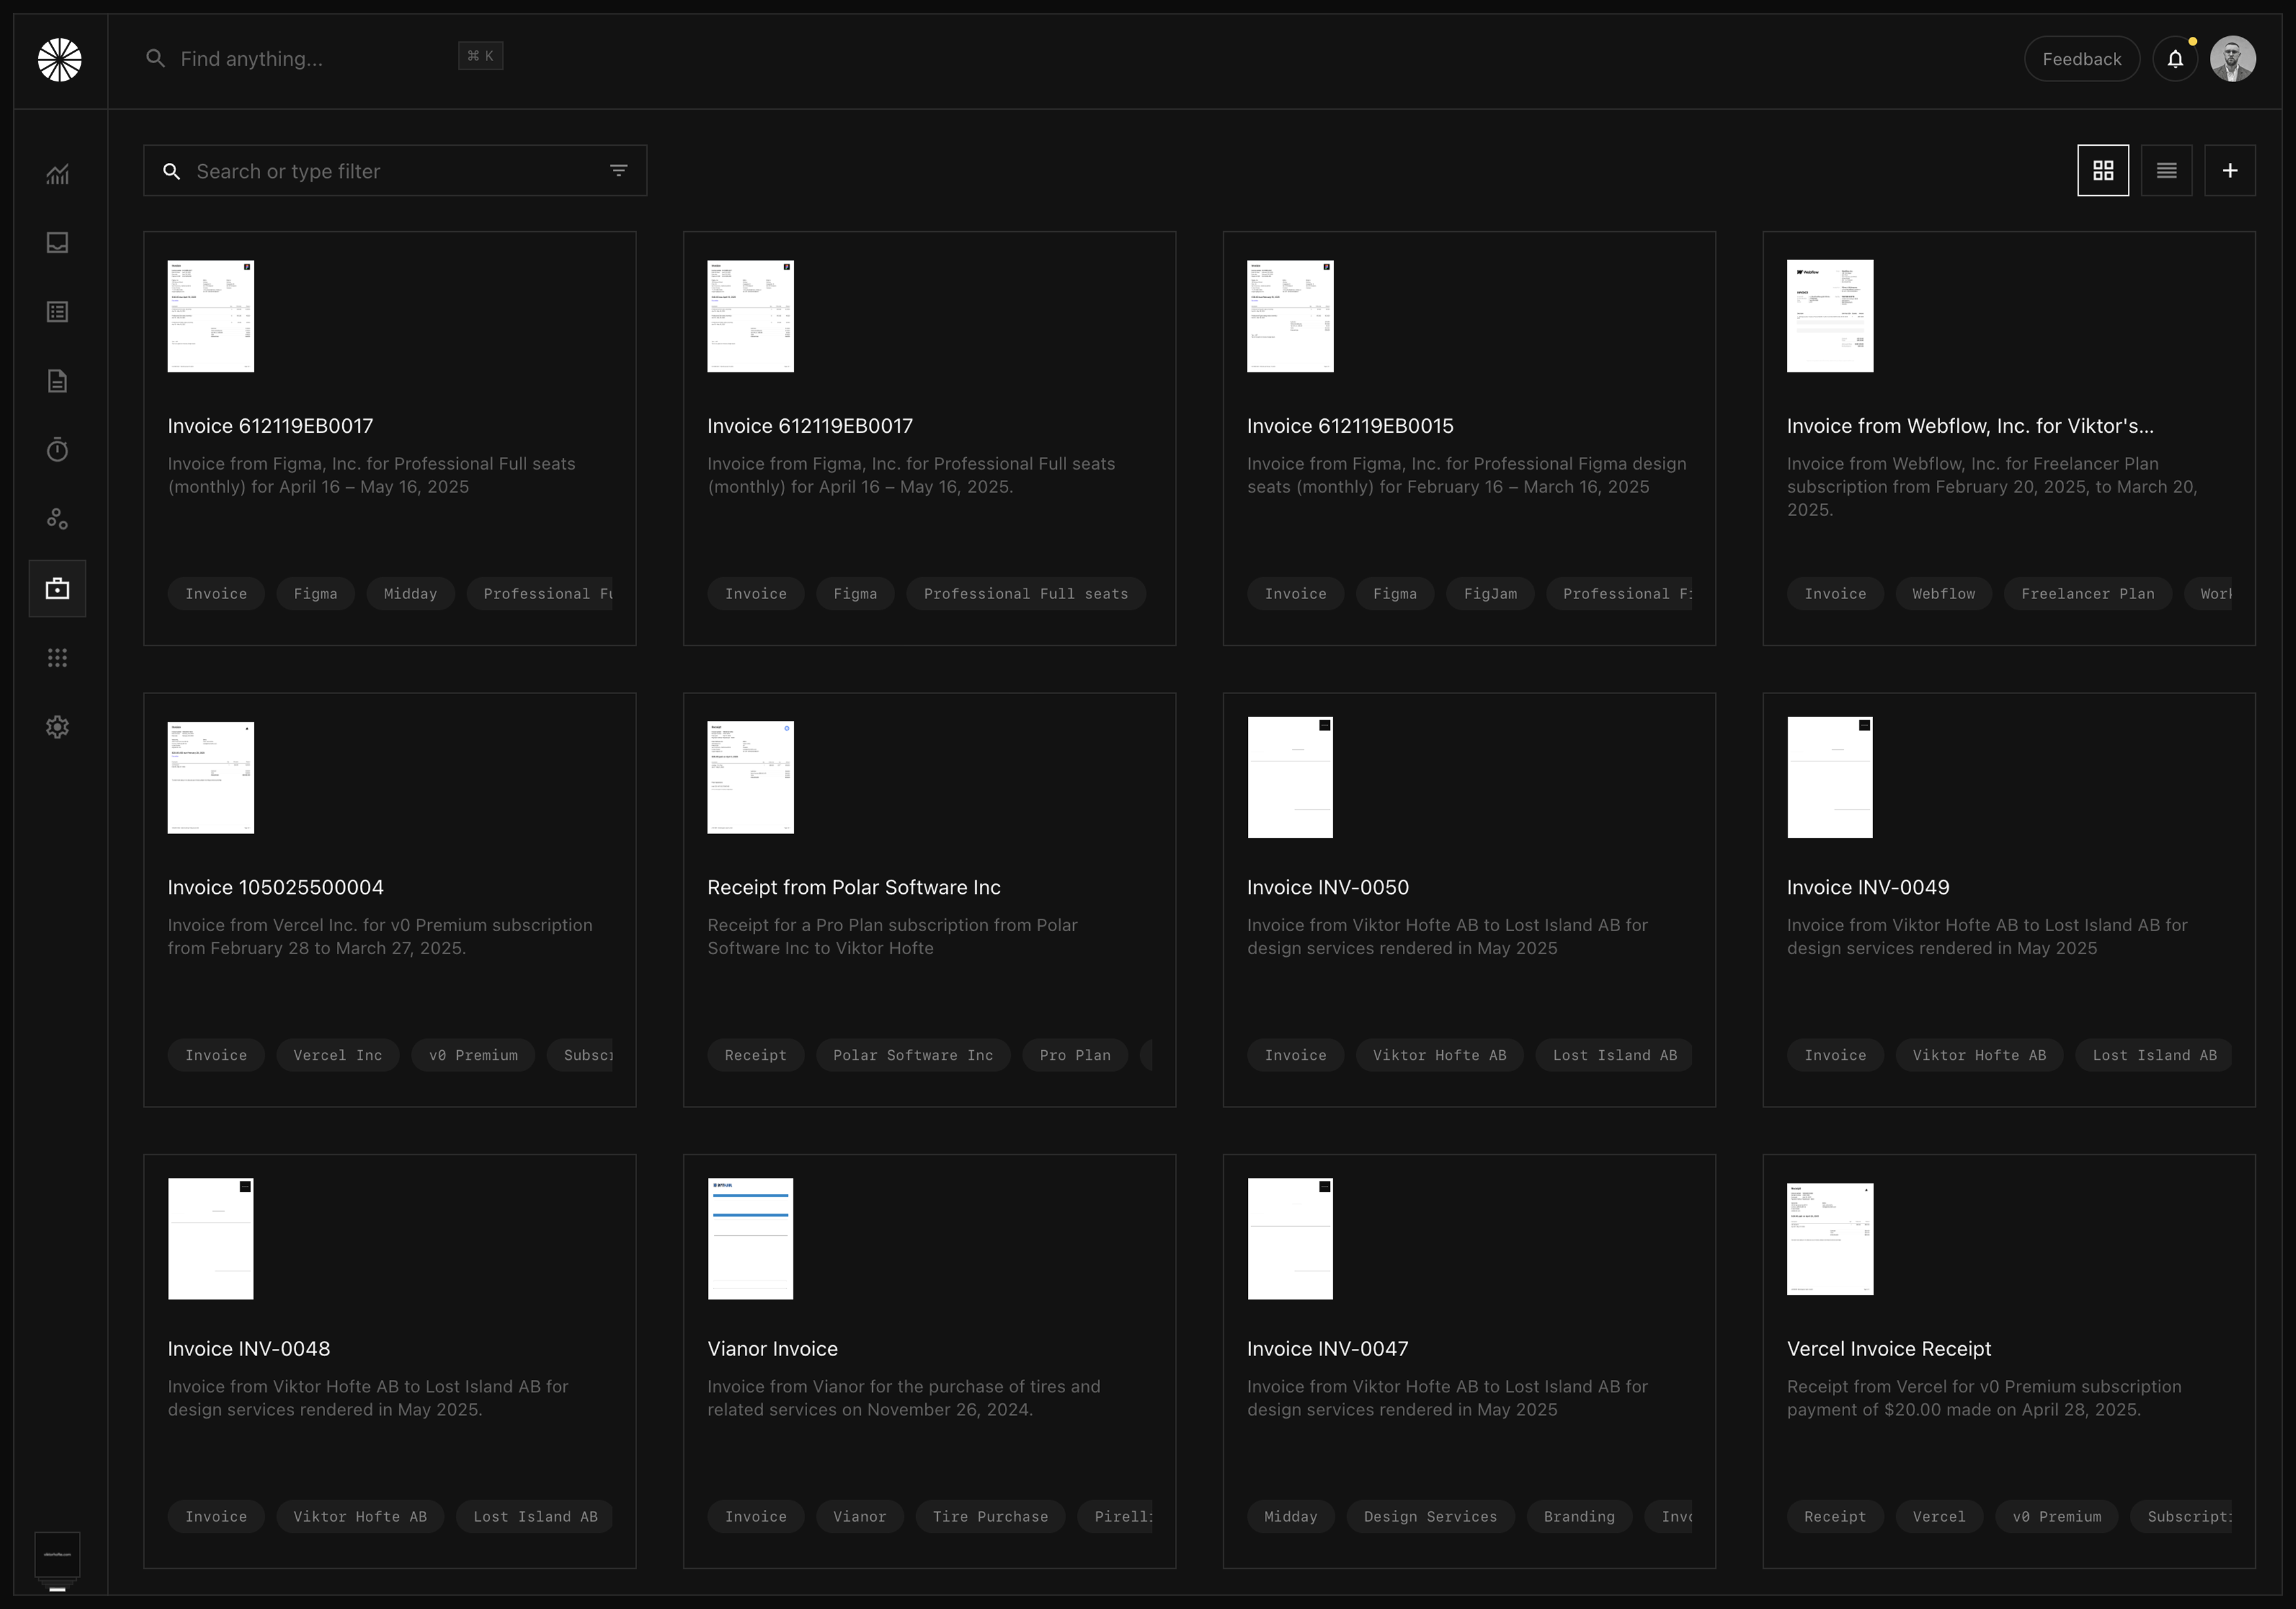Open the overview chart icon in sidebar

coord(57,174)
